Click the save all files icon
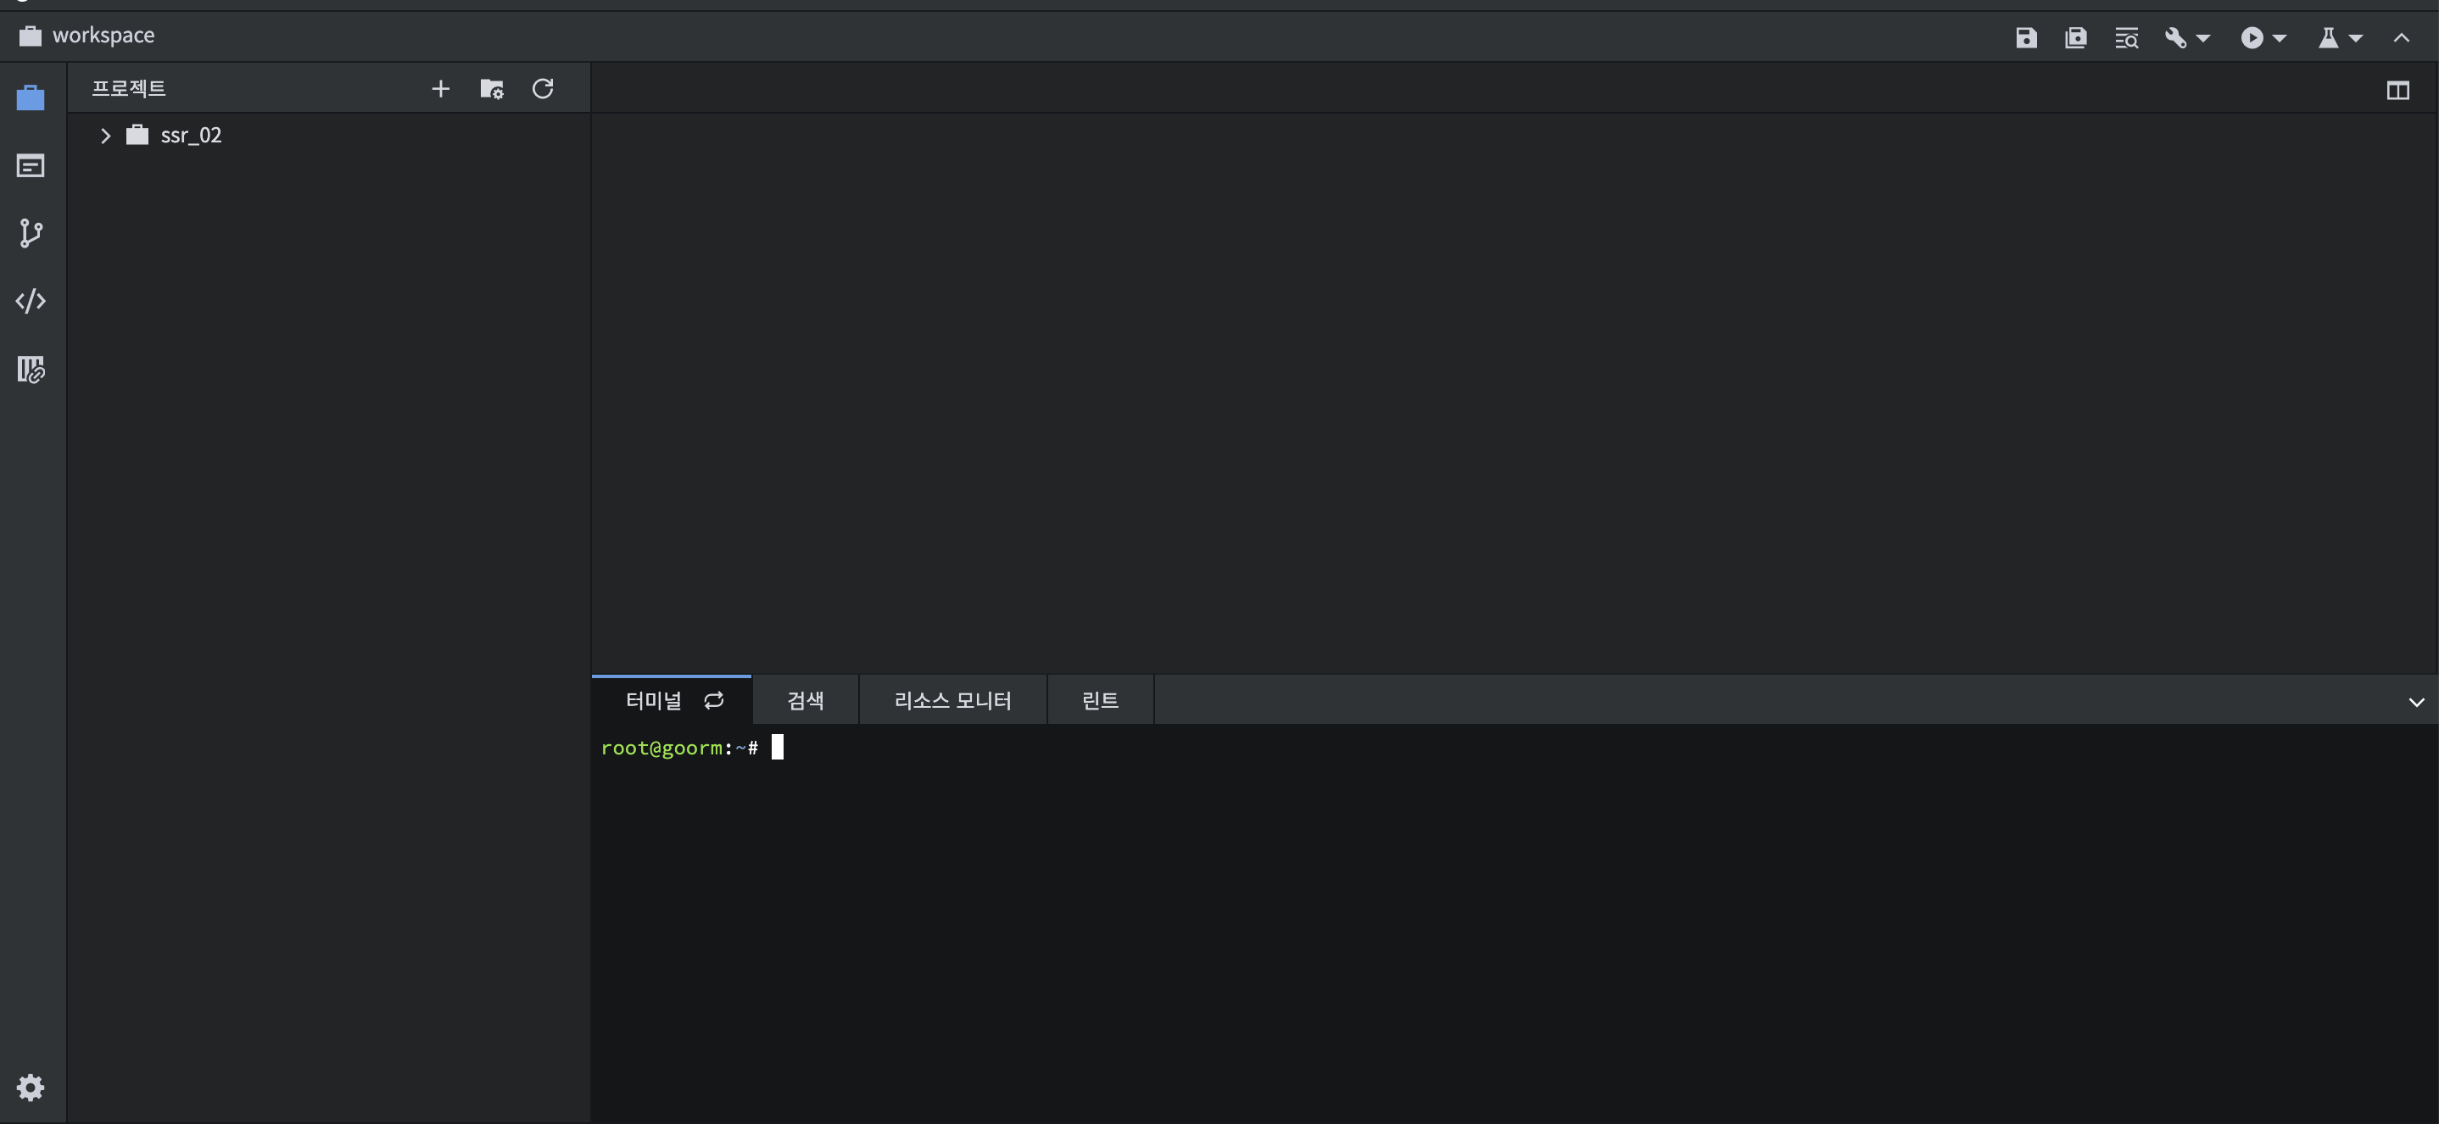The width and height of the screenshot is (2439, 1124). point(2075,38)
